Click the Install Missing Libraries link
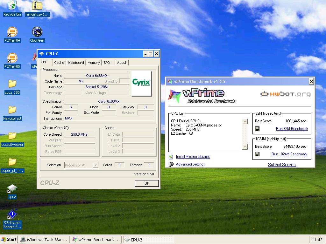The width and height of the screenshot is (326, 244). (x=193, y=157)
